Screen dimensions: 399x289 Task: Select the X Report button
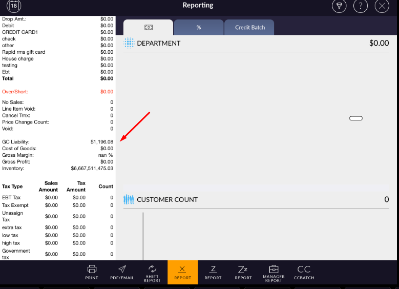click(x=182, y=272)
